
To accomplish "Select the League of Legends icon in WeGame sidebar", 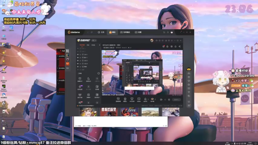I will tap(68, 55).
